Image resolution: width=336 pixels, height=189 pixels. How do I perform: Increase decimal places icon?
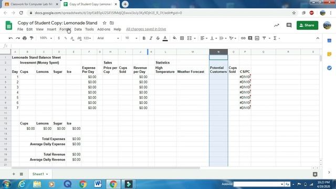click(79, 38)
